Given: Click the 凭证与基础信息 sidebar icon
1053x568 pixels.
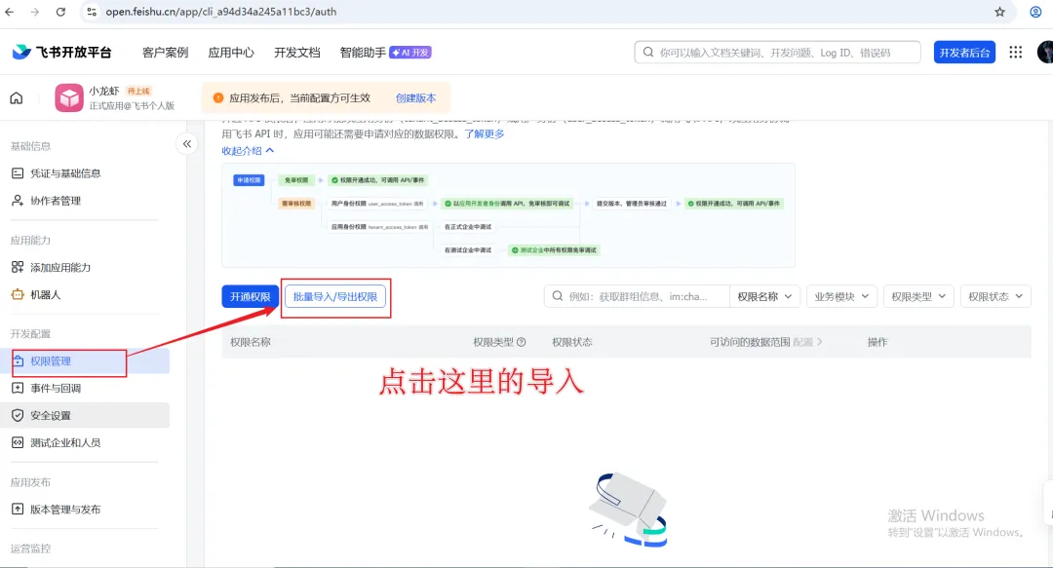Looking at the screenshot, I should 18,173.
